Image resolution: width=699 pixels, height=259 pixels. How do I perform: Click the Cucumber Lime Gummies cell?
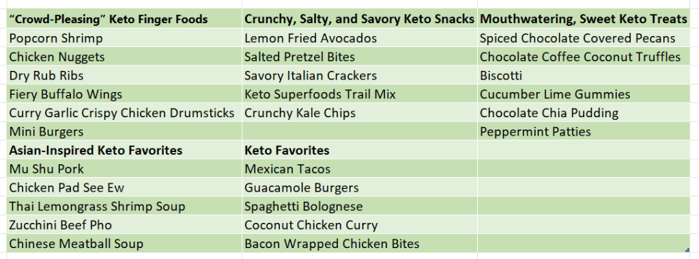pyautogui.click(x=584, y=94)
